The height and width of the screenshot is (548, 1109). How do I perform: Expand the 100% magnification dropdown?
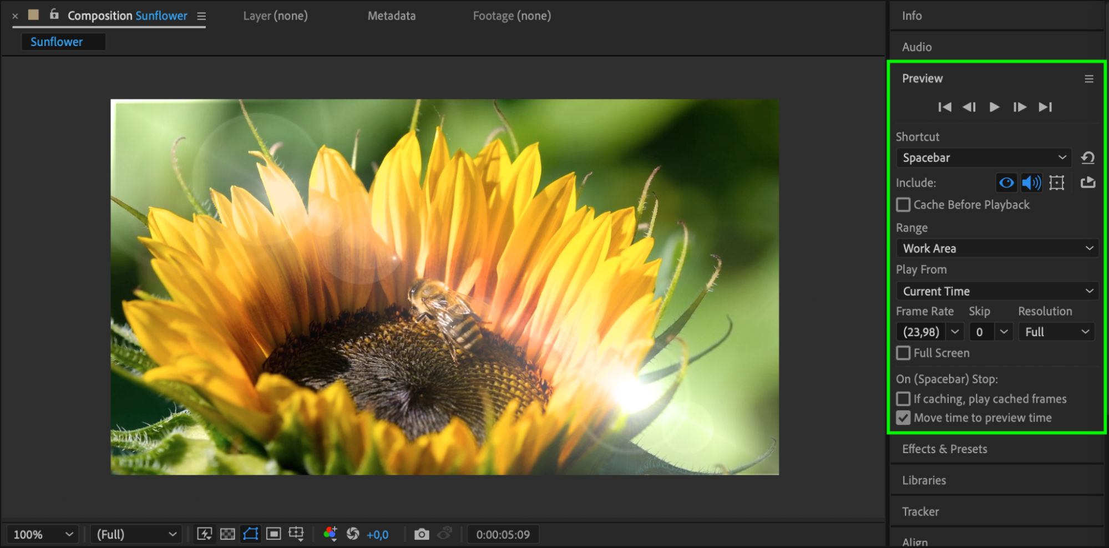click(x=43, y=534)
